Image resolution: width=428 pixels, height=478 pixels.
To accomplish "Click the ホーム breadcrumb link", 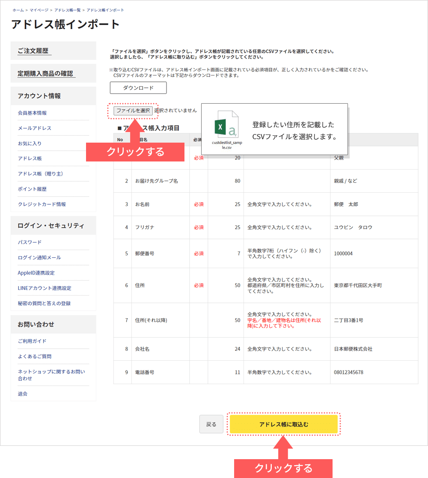I will click(x=18, y=10).
